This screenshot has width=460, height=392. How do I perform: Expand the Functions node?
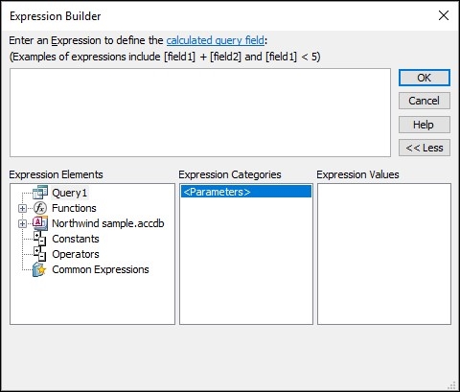point(22,208)
